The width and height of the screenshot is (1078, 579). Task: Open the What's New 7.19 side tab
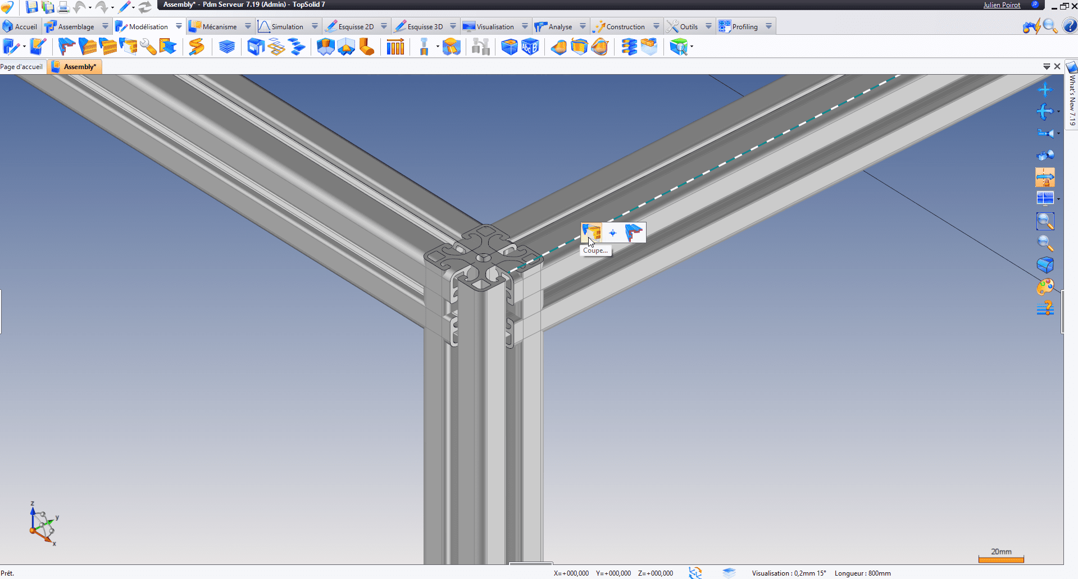coord(1072,95)
